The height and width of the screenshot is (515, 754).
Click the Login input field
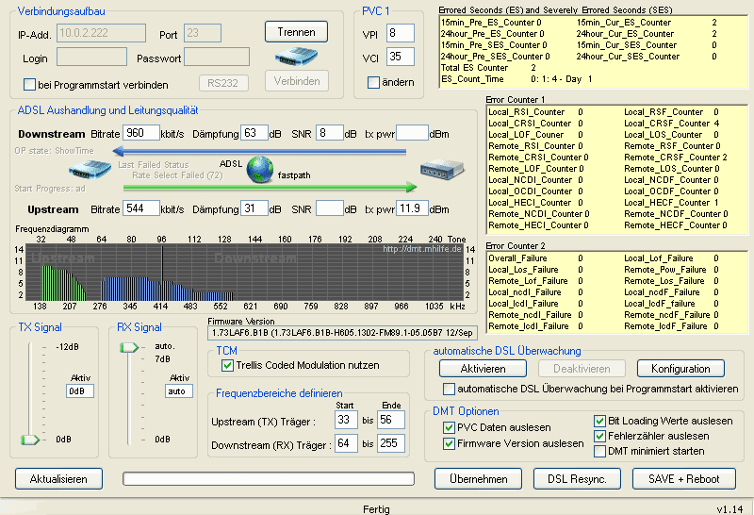[91, 57]
